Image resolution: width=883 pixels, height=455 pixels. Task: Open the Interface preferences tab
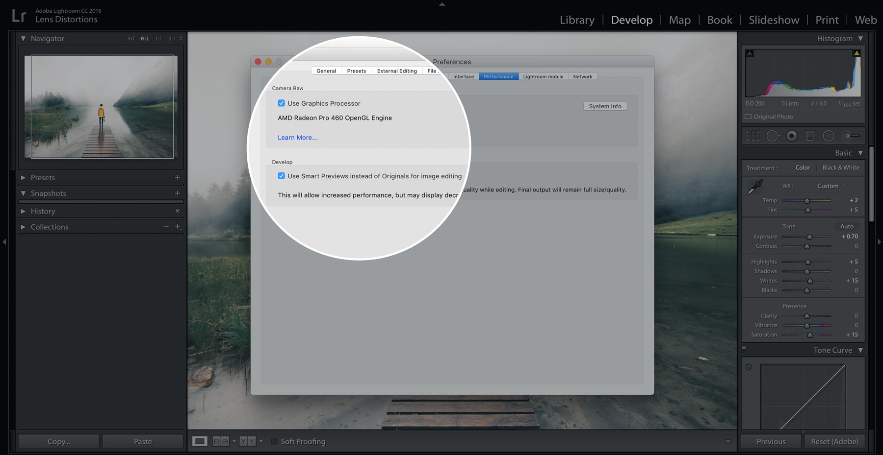[x=464, y=76]
